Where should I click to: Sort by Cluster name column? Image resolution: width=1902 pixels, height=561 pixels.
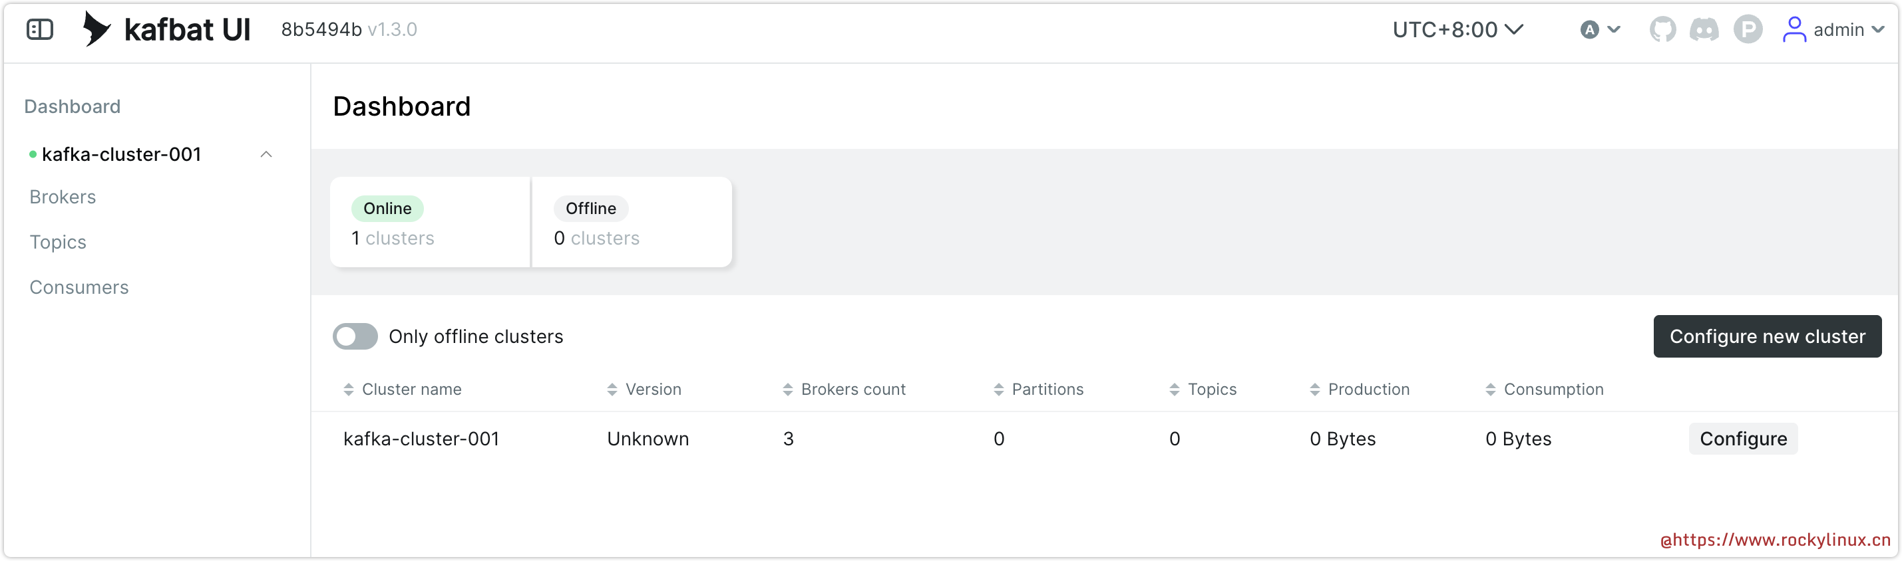tap(411, 390)
